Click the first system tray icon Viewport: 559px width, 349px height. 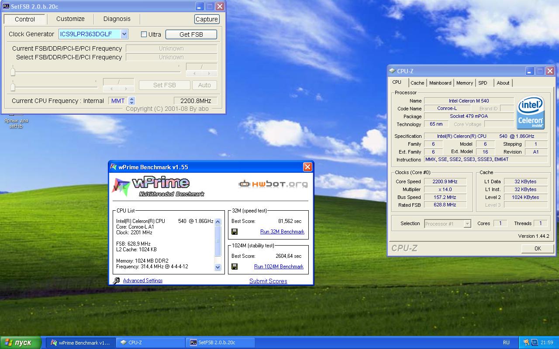[x=526, y=342]
